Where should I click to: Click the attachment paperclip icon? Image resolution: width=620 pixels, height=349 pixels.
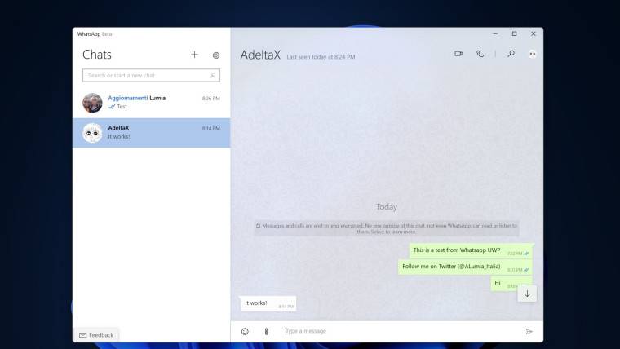pyautogui.click(x=266, y=331)
